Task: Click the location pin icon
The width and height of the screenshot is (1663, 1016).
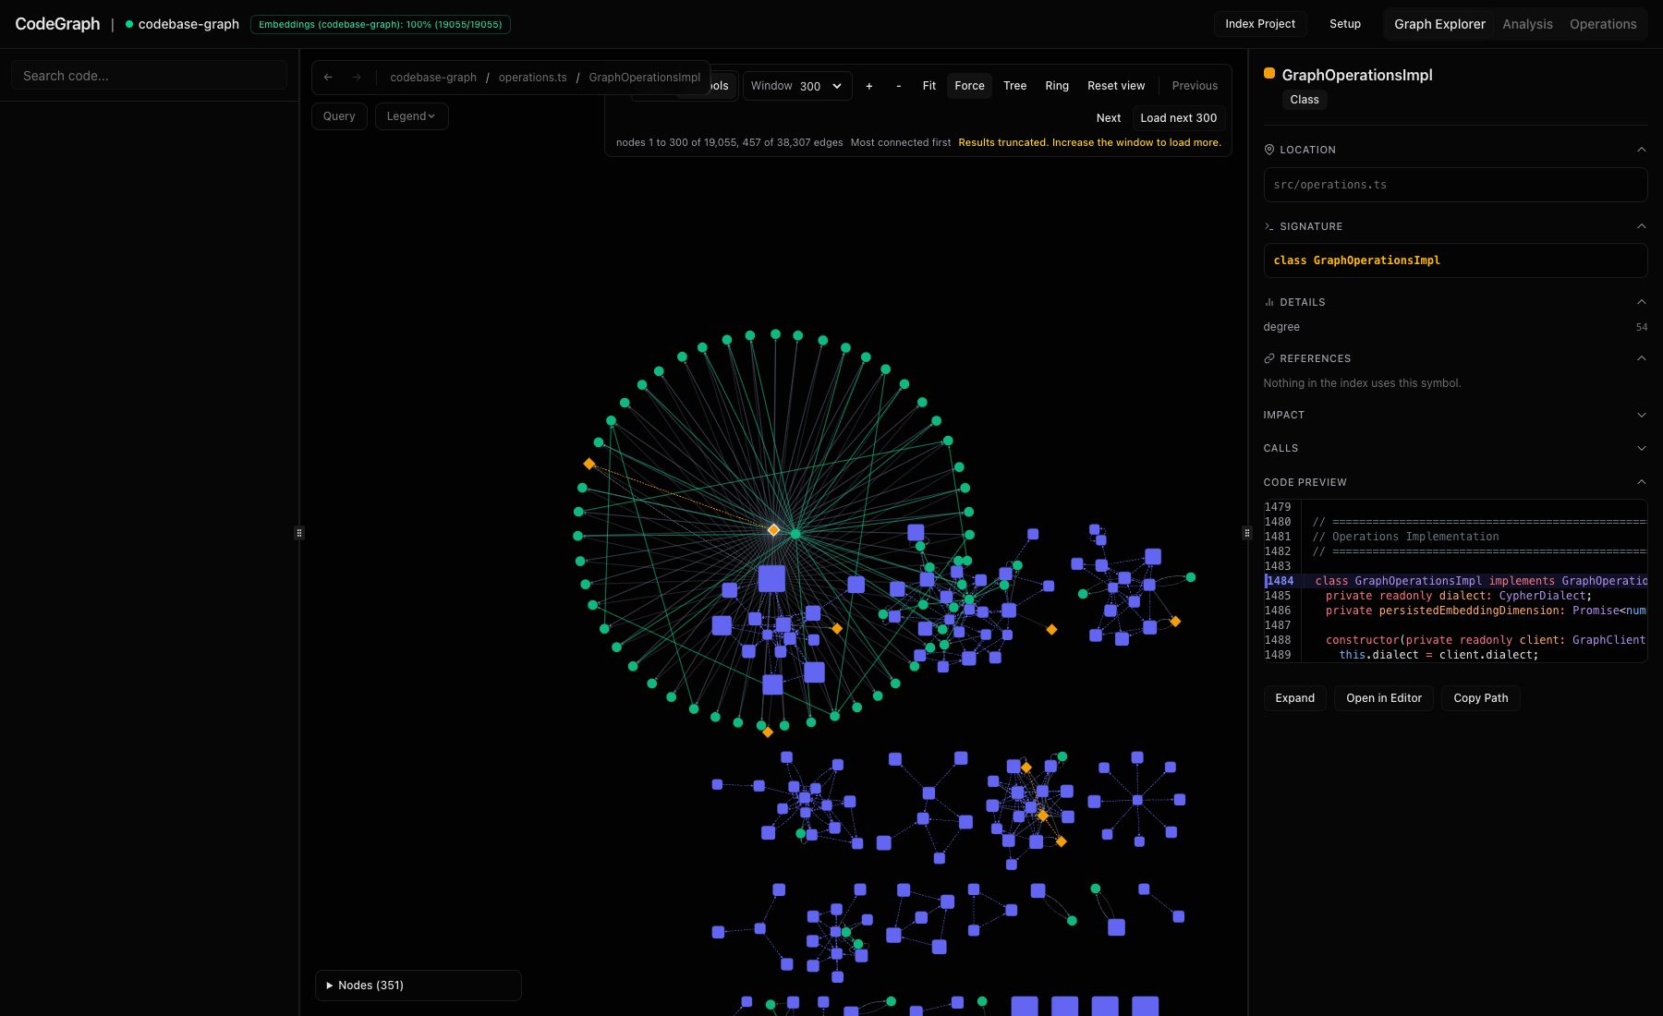Action: tap(1269, 150)
